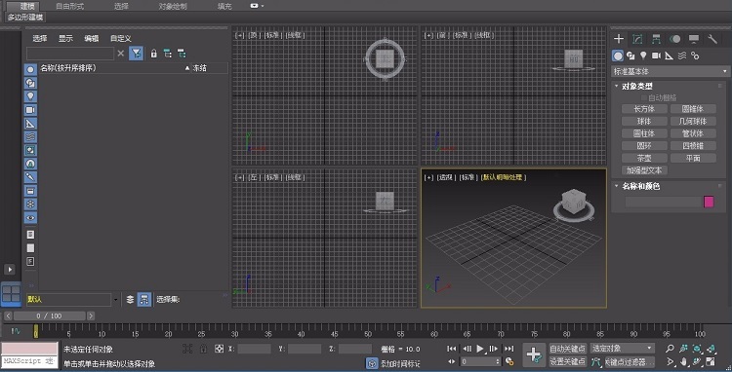Toggle display hidden objects eye filter

30,218
